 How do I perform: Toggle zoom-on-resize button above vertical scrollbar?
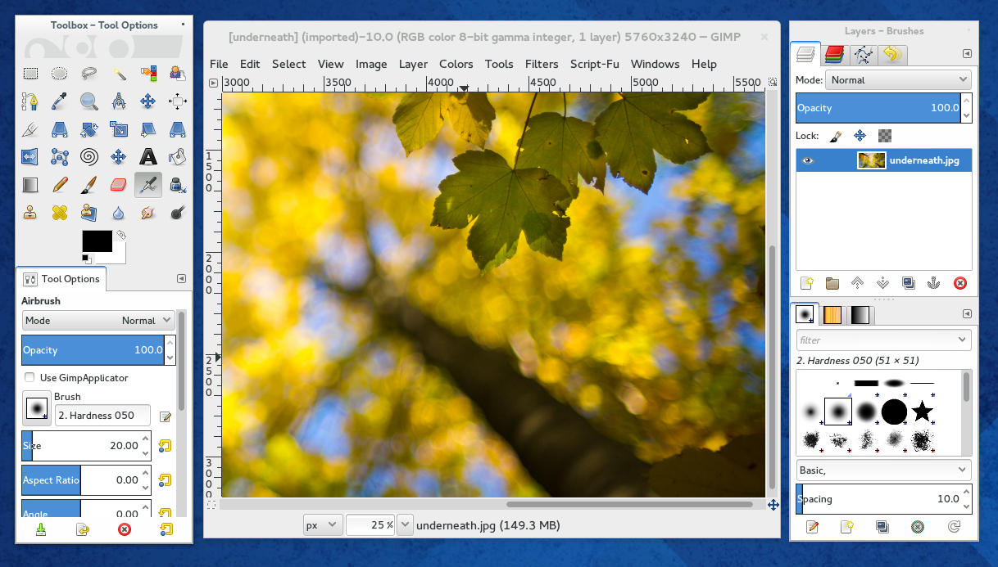click(x=773, y=83)
